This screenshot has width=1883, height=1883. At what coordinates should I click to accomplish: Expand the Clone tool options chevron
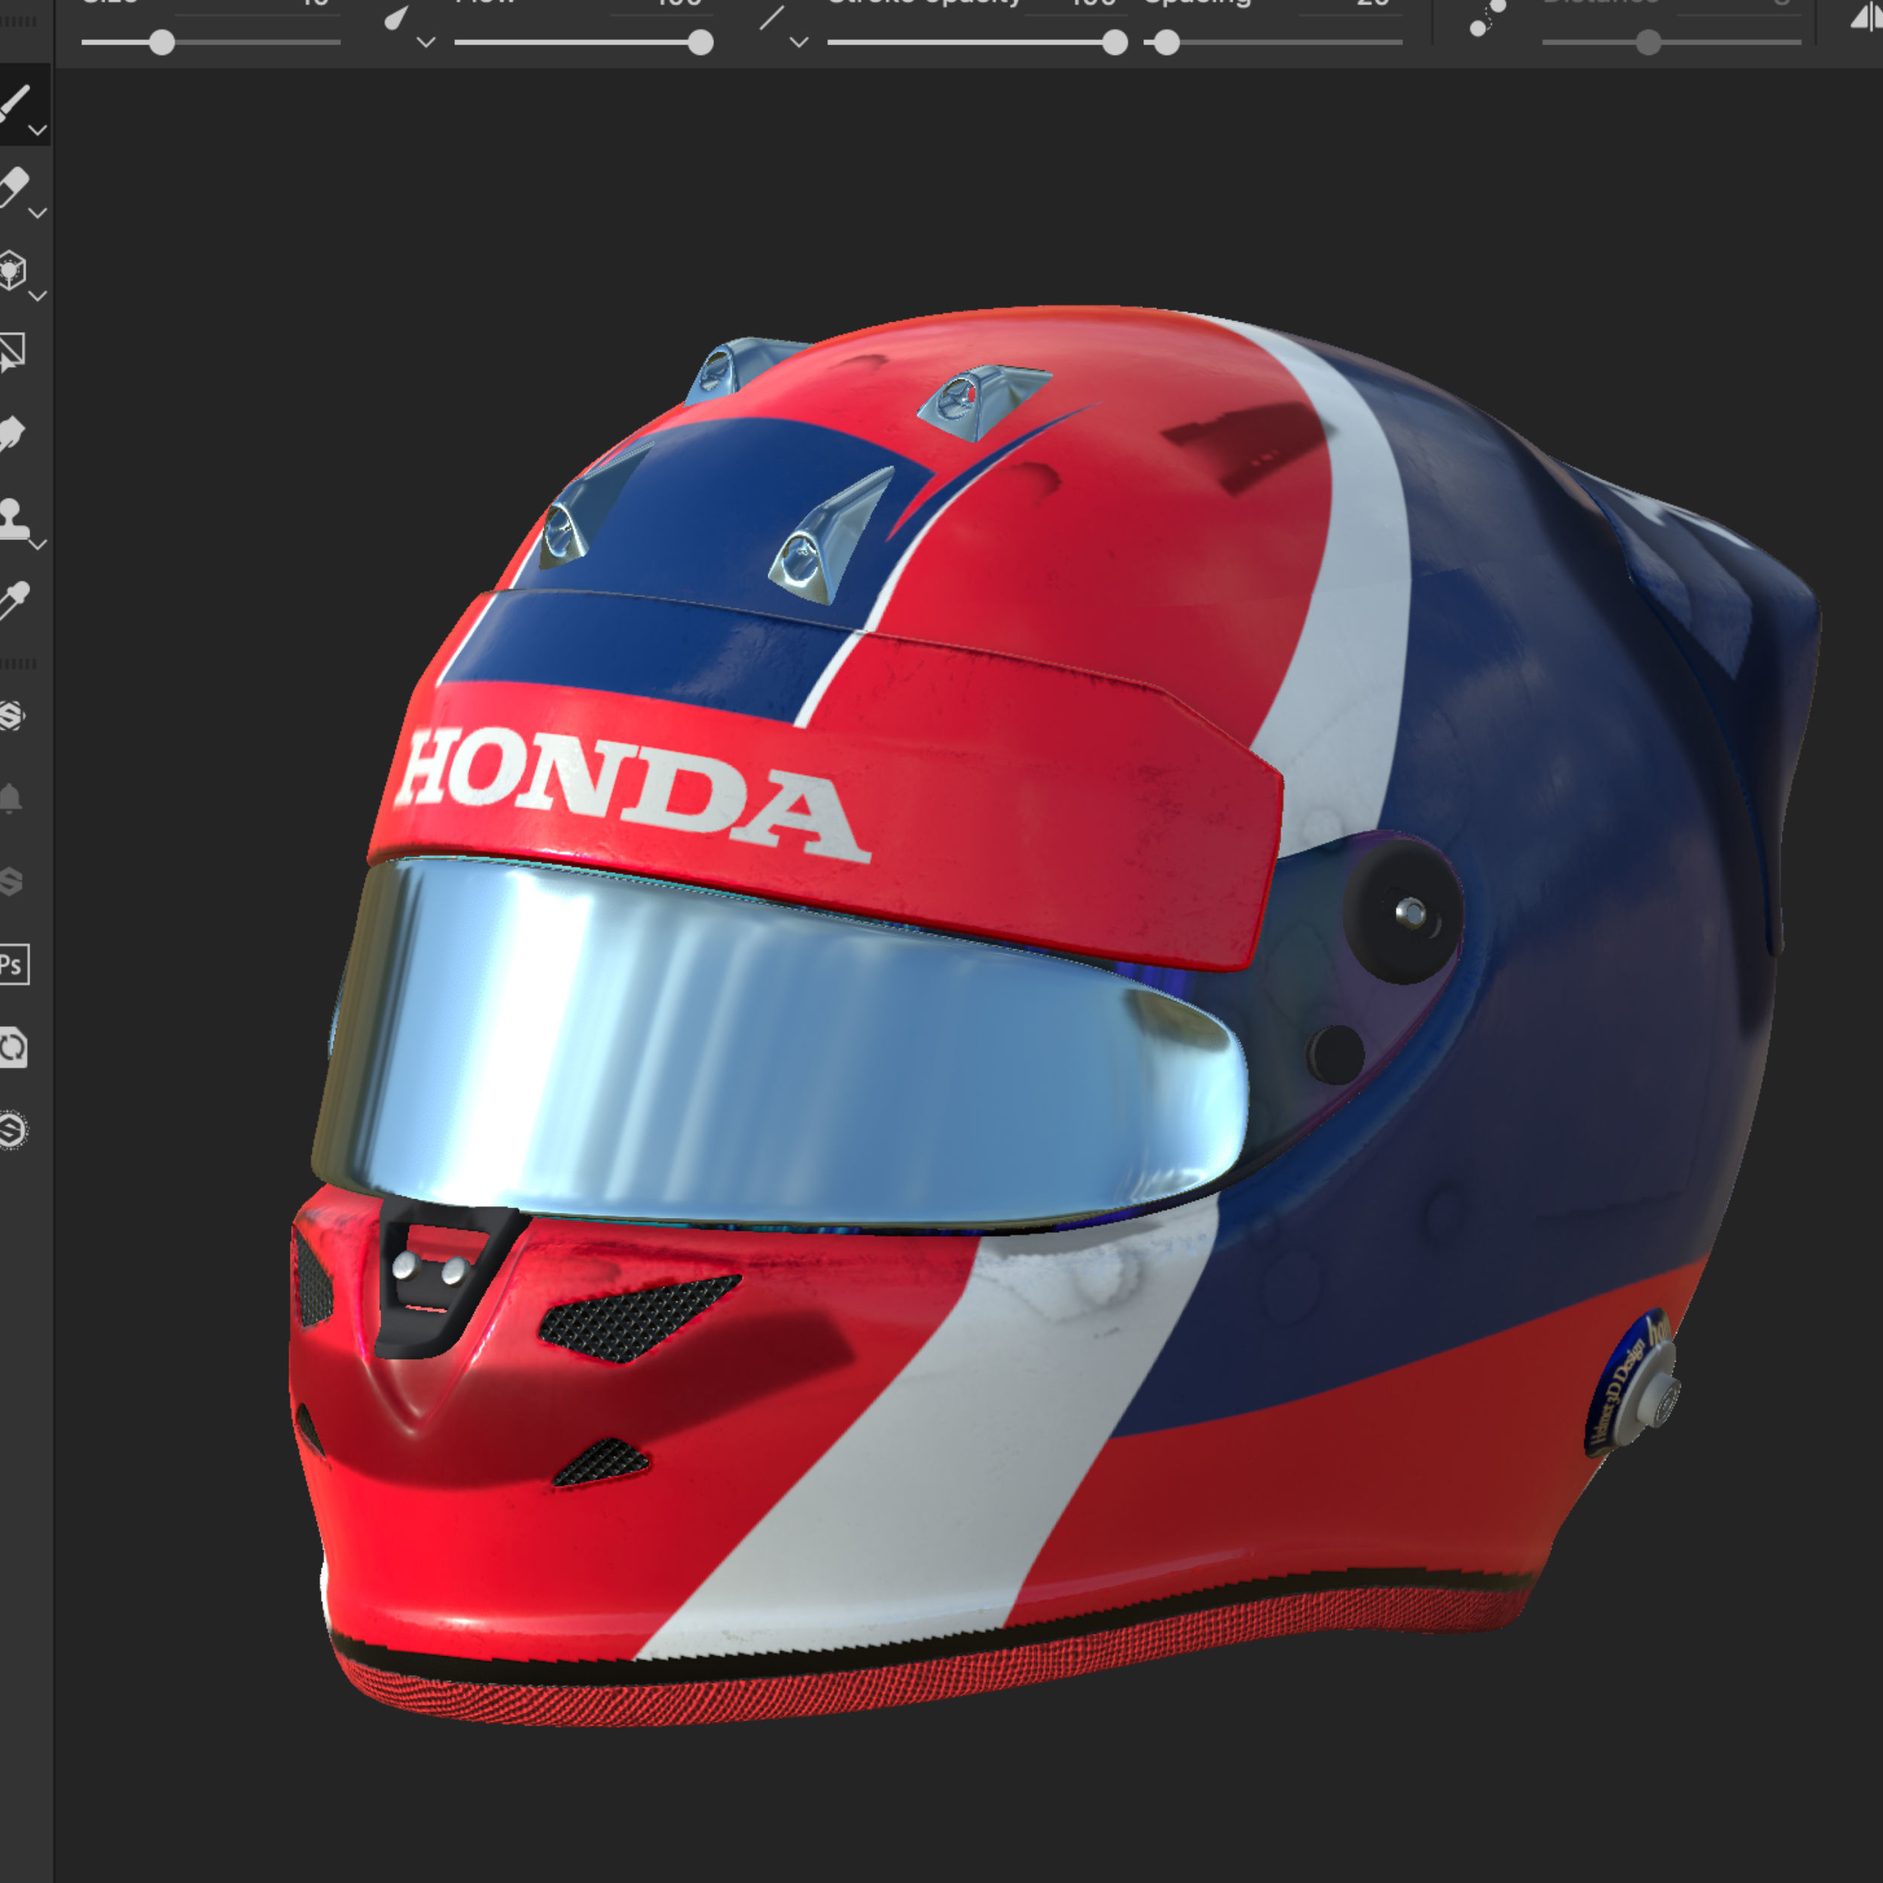pyautogui.click(x=38, y=544)
